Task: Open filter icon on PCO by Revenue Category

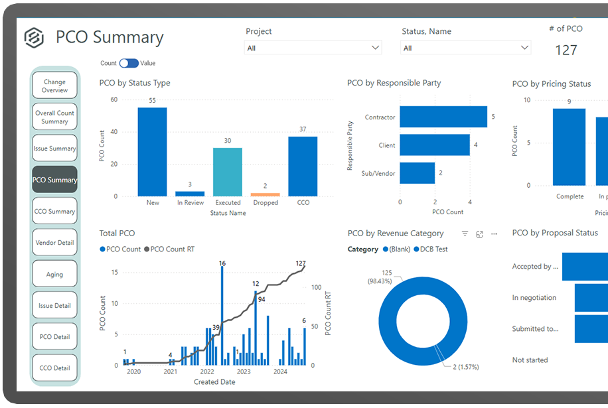Action: coord(465,234)
